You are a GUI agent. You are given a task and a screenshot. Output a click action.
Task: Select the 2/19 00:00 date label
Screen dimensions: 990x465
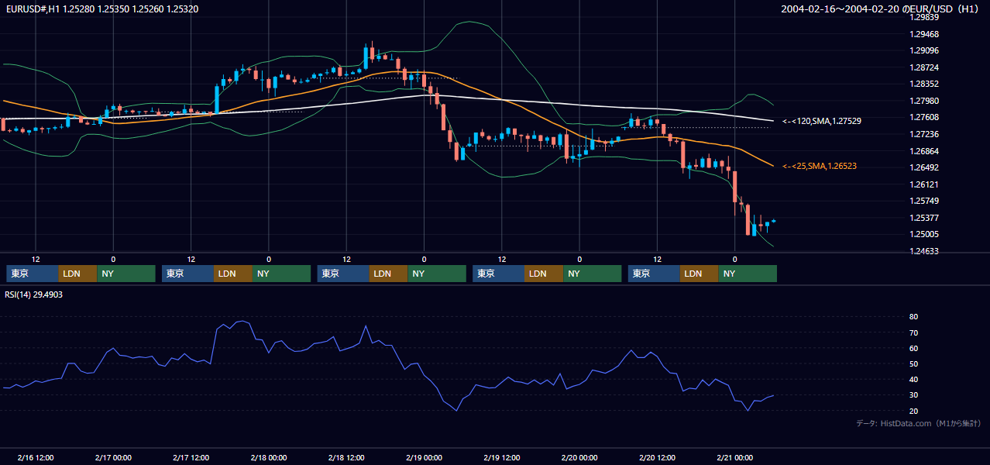tap(424, 457)
